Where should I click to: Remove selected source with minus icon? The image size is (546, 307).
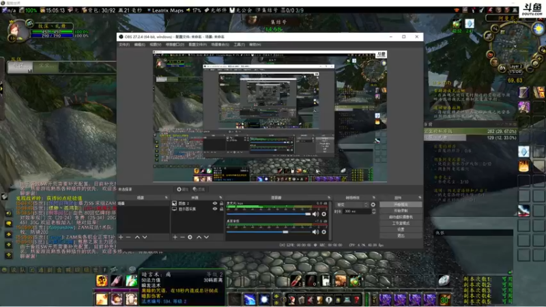tap(182, 237)
